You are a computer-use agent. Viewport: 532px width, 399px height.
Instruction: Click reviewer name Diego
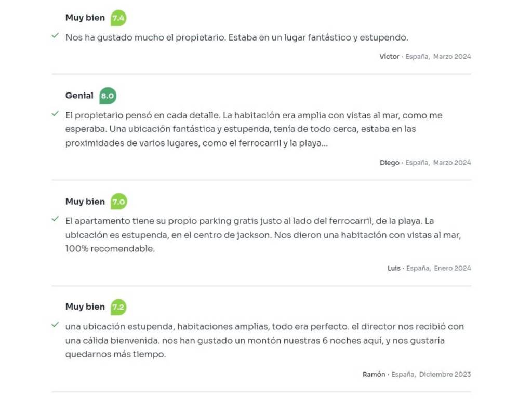pyautogui.click(x=390, y=163)
